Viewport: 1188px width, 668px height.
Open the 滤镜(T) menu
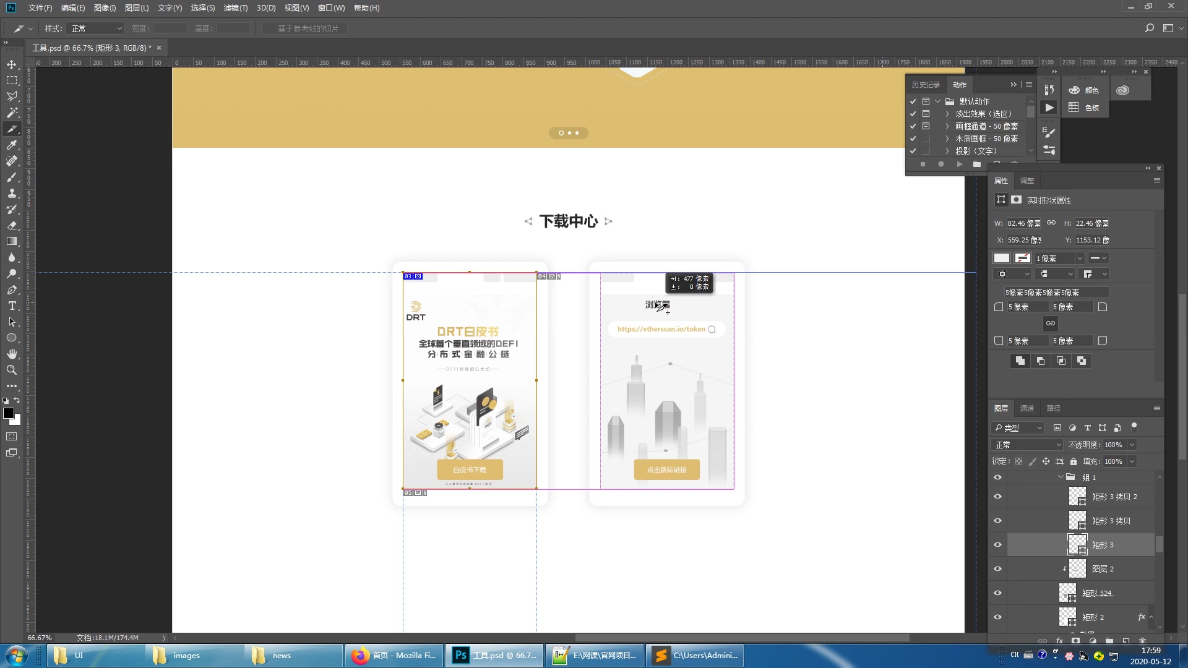click(235, 8)
